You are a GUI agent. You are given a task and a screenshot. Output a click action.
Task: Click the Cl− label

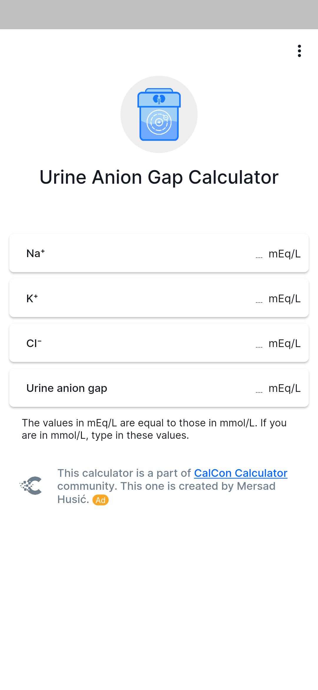[34, 343]
